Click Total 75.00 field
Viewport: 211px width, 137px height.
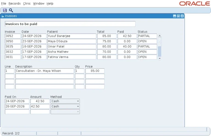[107, 41]
